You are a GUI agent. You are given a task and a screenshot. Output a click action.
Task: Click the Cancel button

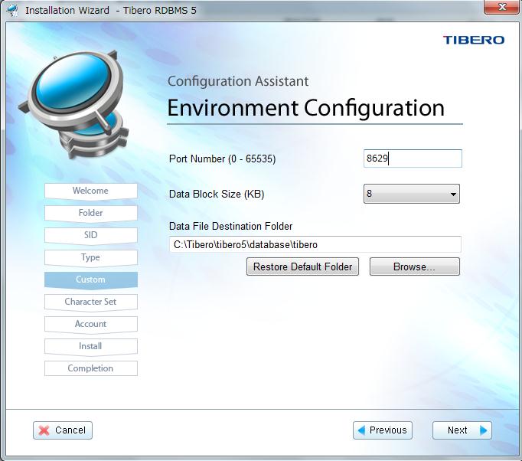tap(63, 430)
